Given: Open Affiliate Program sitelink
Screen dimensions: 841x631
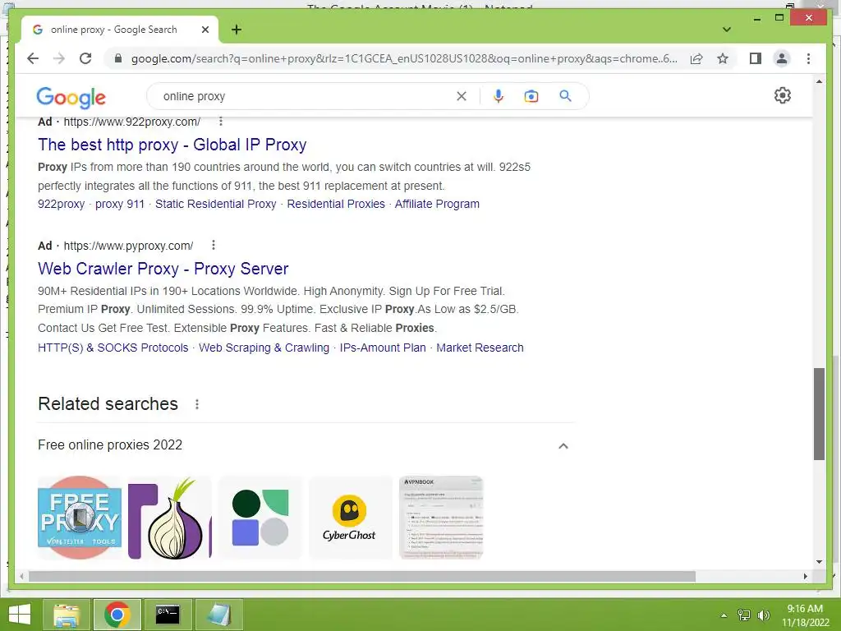Looking at the screenshot, I should pos(437,204).
